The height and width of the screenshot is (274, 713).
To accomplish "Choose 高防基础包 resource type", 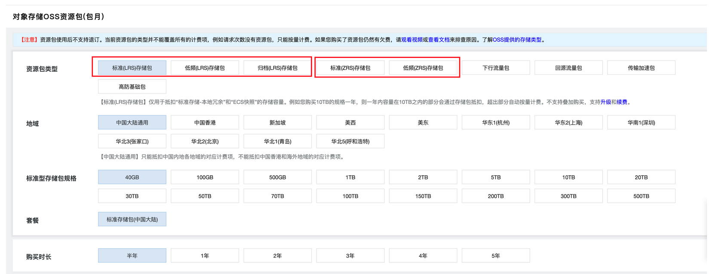I will click(132, 87).
